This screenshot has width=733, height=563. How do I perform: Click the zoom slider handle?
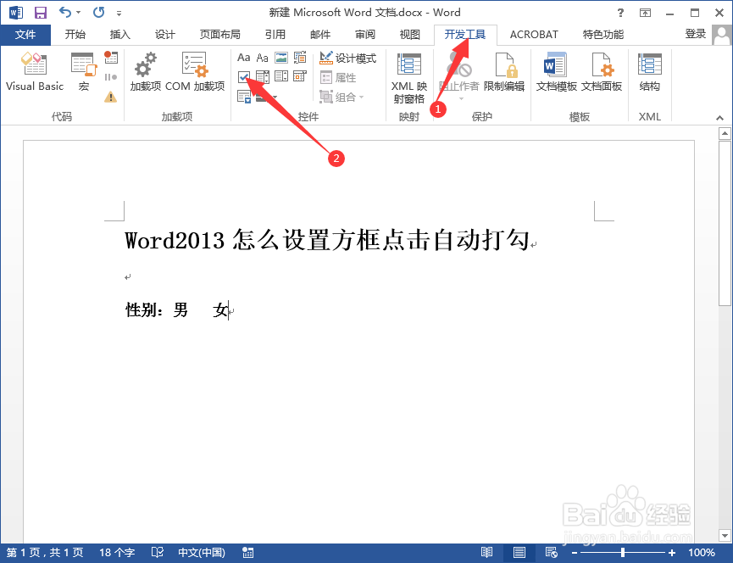click(623, 553)
